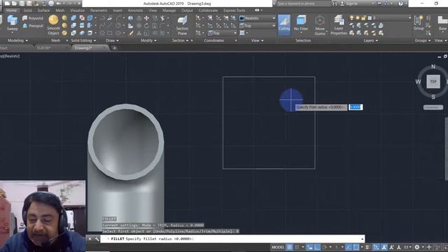Expand the Modify panel
The image size is (448, 252).
pos(148,41)
